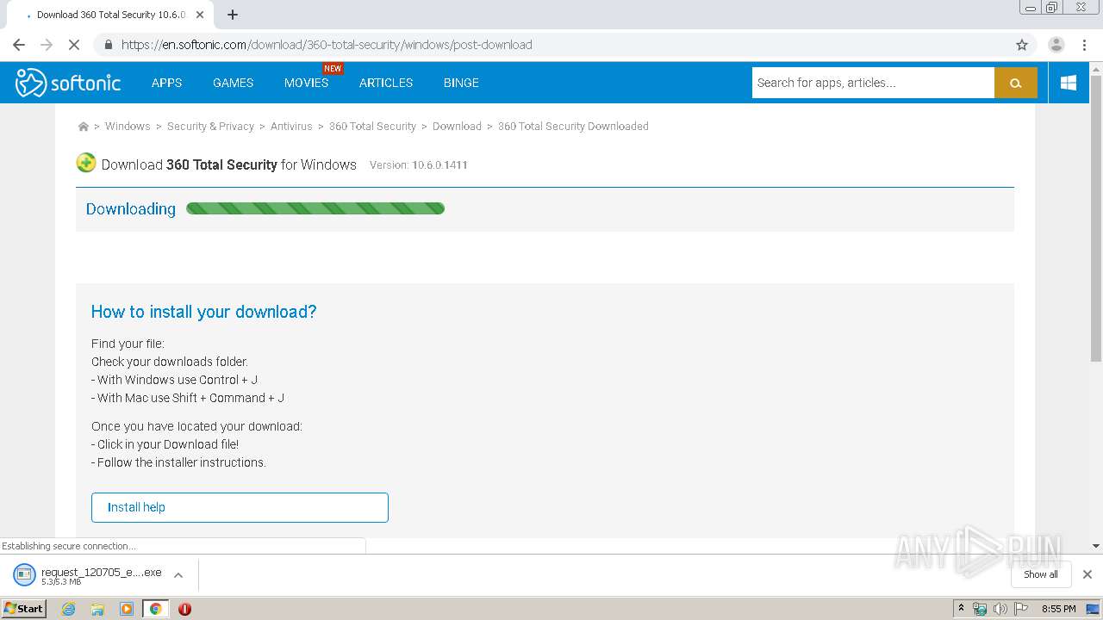The height and width of the screenshot is (620, 1103).
Task: Click the browser address bar URL
Action: [327, 45]
